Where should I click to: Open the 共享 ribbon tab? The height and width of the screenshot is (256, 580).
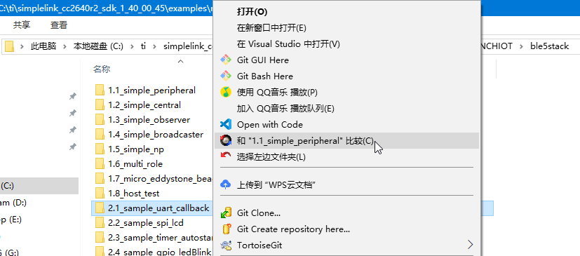pos(22,25)
